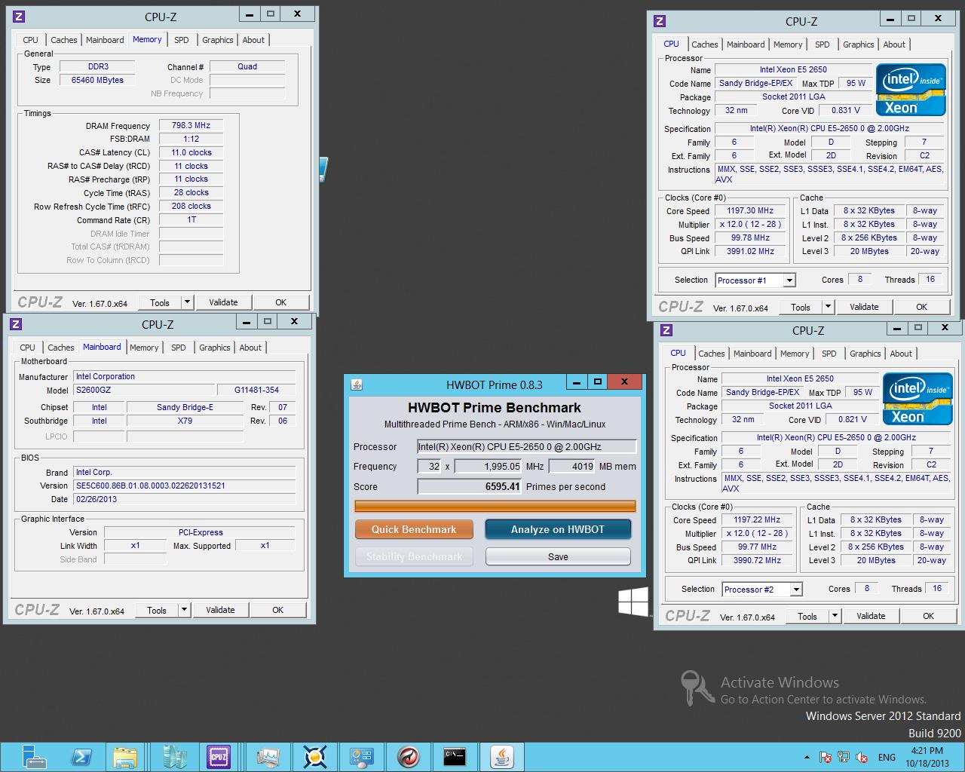Click the volume speaker tray icon

click(x=861, y=757)
